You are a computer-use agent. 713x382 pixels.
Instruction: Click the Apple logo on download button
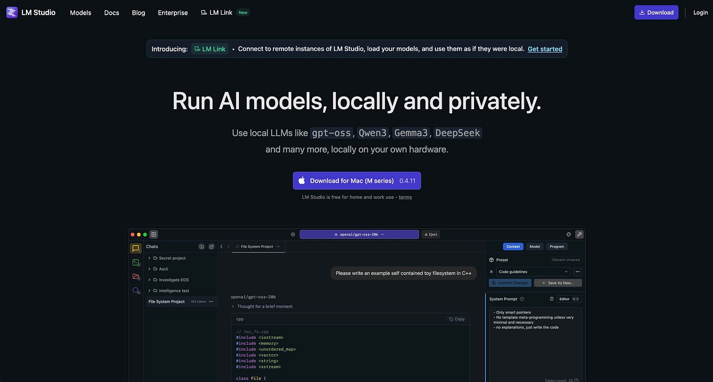tap(302, 181)
